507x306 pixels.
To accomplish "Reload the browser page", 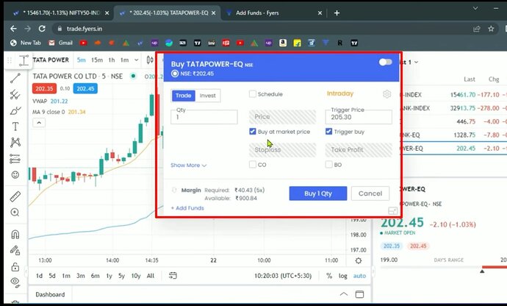I will click(x=42, y=29).
